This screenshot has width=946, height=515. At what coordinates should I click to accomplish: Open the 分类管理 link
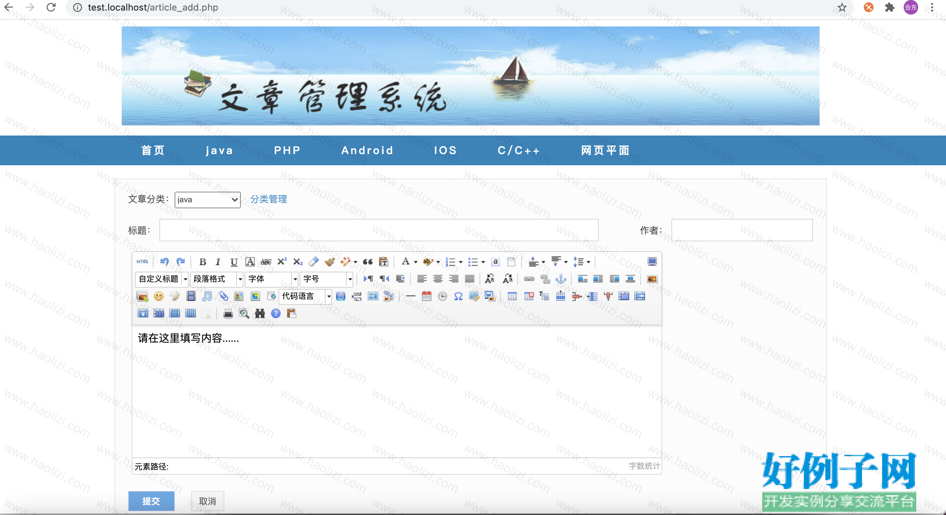(269, 199)
